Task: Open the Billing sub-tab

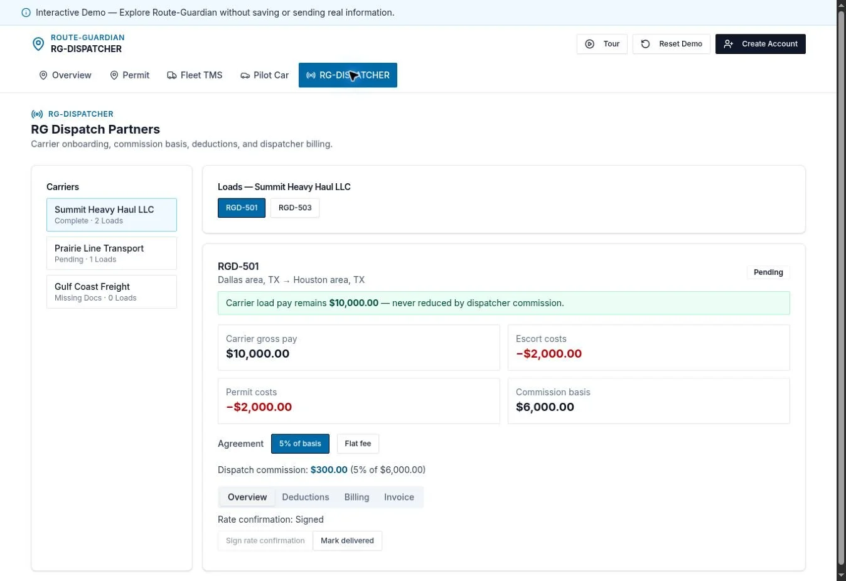Action: [x=356, y=497]
